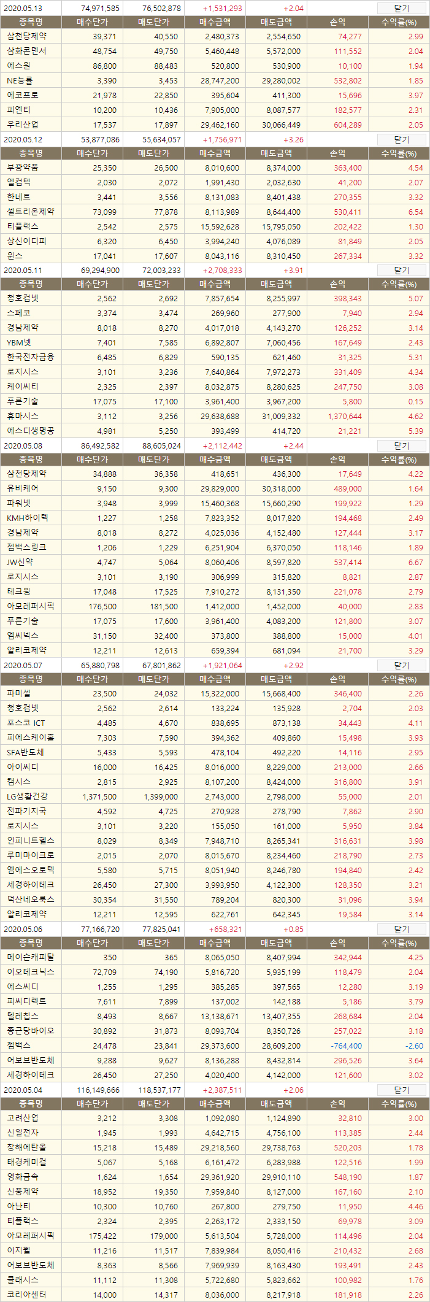Click the 엠씨넥스 stock name
The height and width of the screenshot is (1302, 430).
(23, 635)
